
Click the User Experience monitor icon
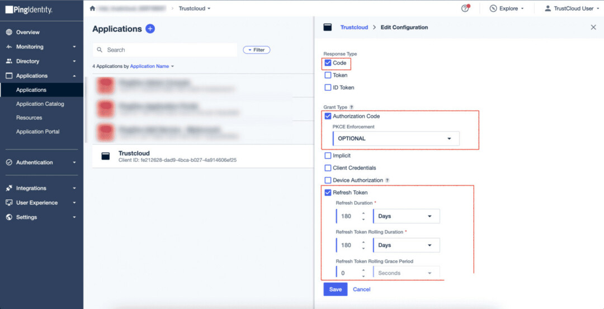[x=10, y=203]
